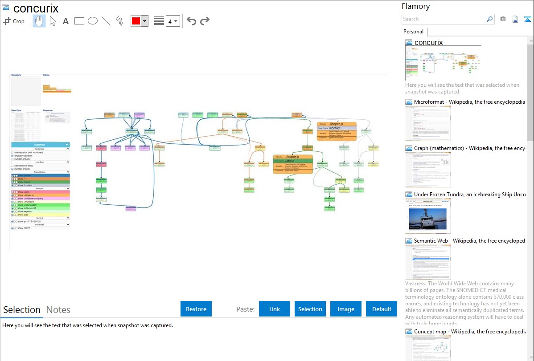Click the 'Under Frozen Tundra' title
Screen dimensions: 534x361
470,195
